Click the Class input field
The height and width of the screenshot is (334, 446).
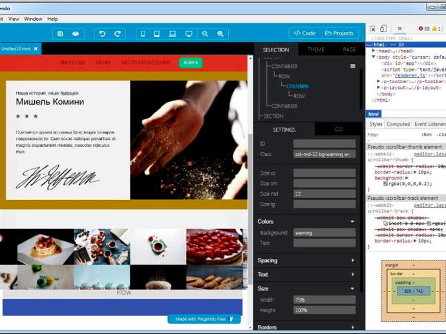[324, 154]
